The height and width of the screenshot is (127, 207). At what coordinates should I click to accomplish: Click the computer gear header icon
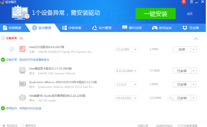coord(20,12)
